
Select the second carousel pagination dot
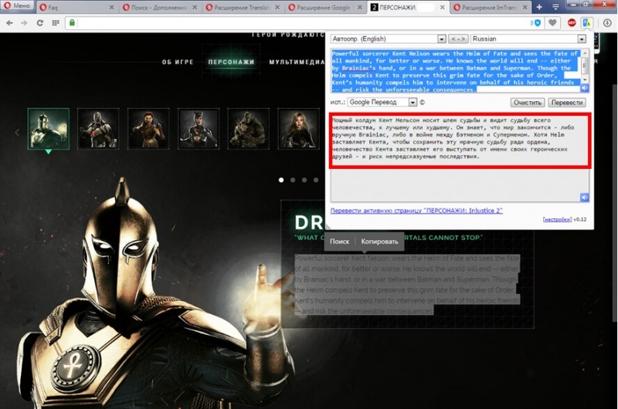pyautogui.click(x=293, y=180)
